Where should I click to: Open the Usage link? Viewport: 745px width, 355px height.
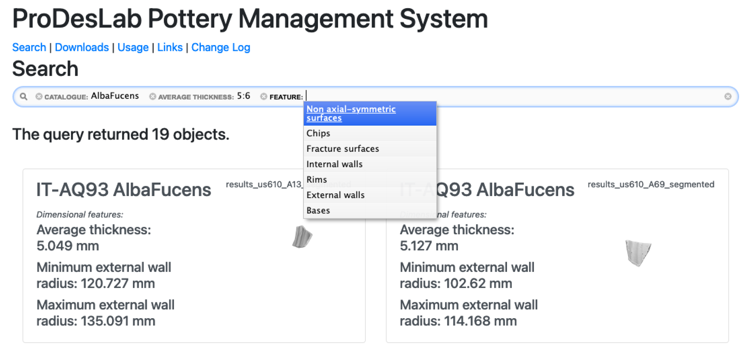pos(133,47)
